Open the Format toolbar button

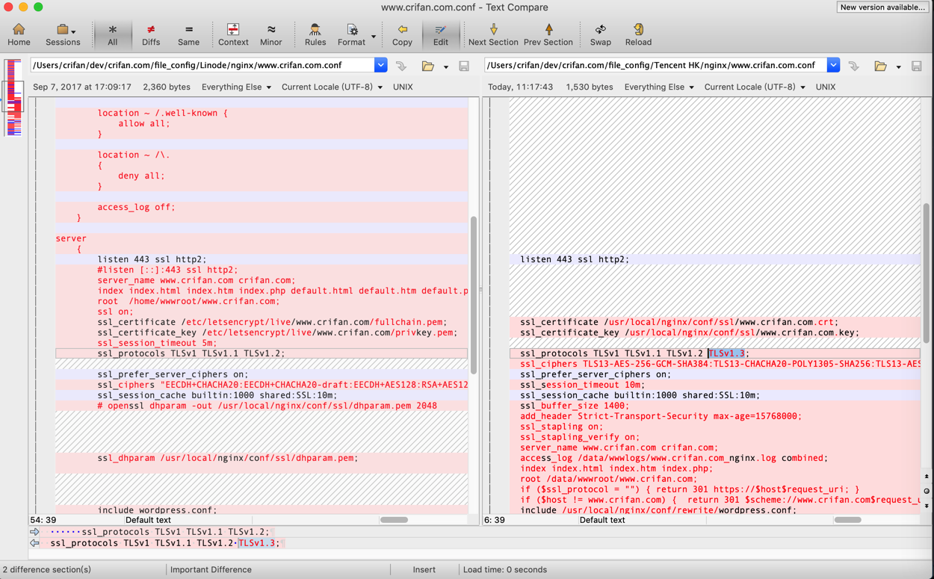[351, 34]
